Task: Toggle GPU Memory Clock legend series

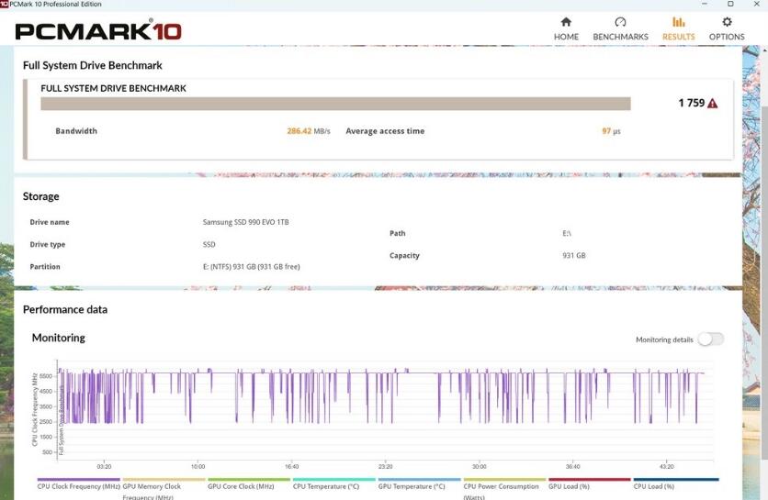Action: coord(152,486)
